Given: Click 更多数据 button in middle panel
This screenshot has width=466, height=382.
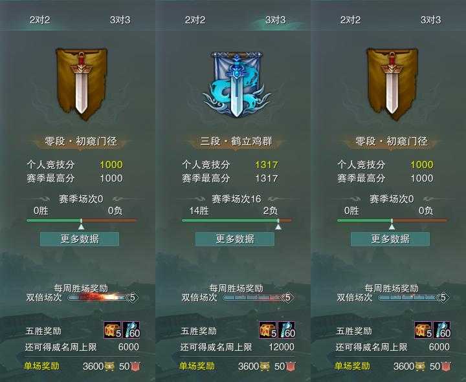Looking at the screenshot, I should pyautogui.click(x=235, y=239).
